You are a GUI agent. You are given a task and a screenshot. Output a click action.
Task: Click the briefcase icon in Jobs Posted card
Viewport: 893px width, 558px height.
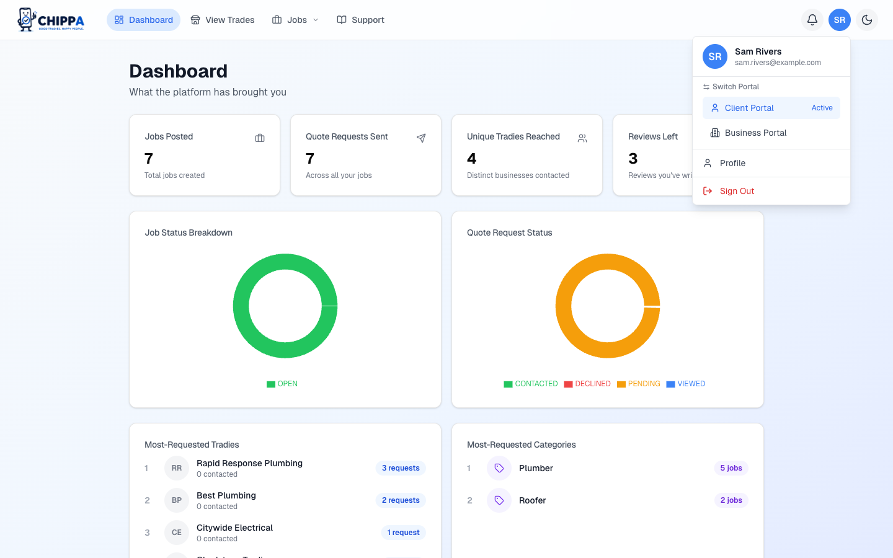point(260,138)
